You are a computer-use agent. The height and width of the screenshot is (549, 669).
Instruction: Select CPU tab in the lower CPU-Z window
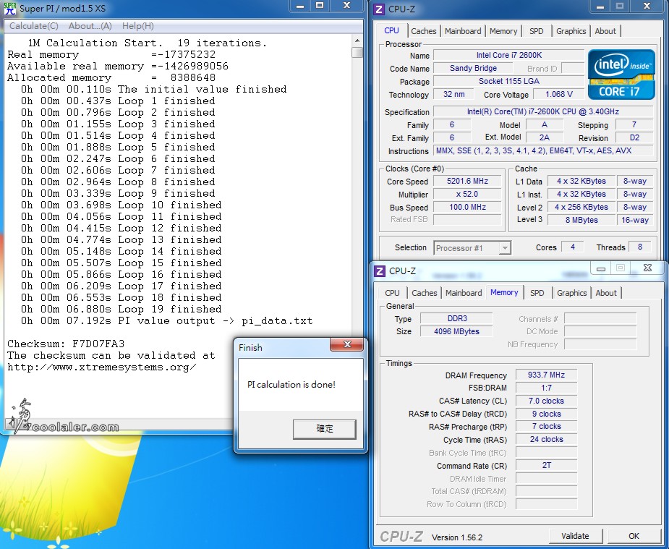(x=392, y=293)
